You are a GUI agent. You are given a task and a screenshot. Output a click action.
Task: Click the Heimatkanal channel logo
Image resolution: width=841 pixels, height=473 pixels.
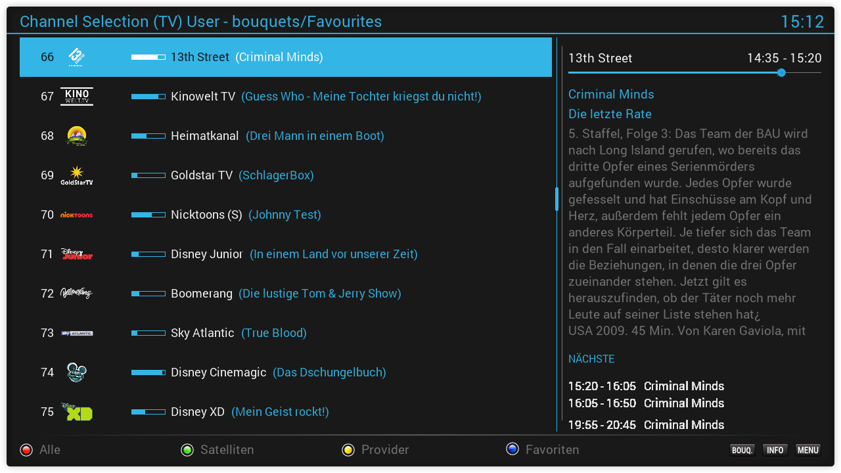pyautogui.click(x=77, y=136)
